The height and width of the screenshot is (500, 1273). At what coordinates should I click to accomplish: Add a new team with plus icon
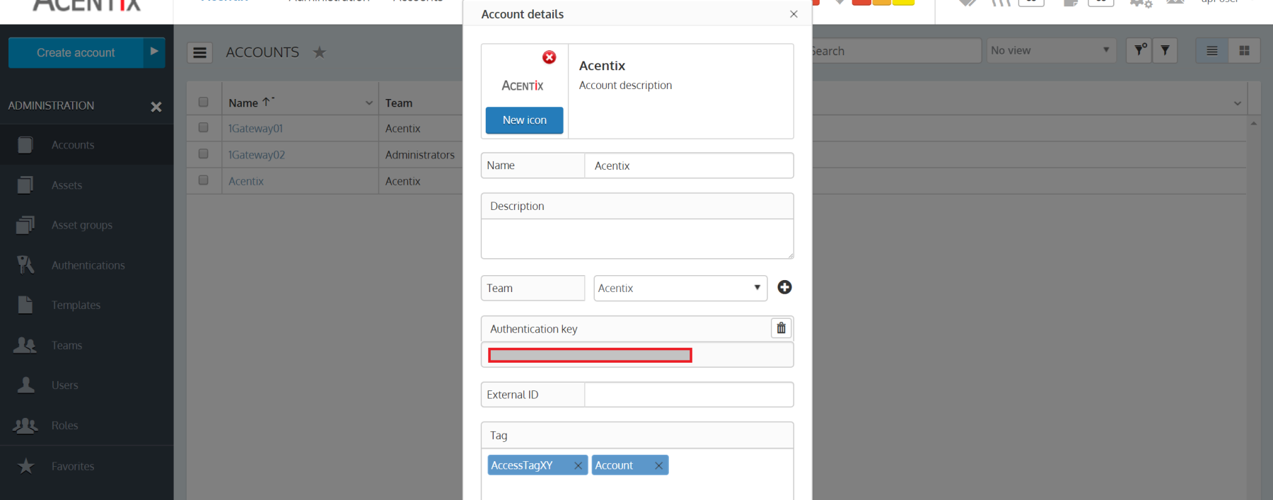(x=784, y=287)
